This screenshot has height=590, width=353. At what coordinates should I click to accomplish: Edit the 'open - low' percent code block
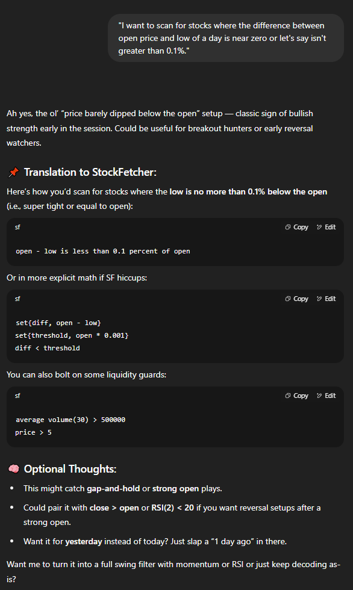(x=326, y=228)
